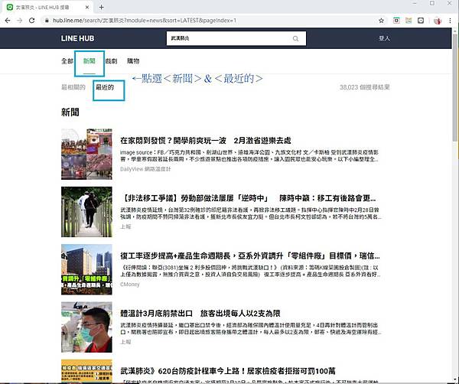Image resolution: width=459 pixels, height=384 pixels.
Task: Click the 38,023 個搜尋結果 count text
Action: pyautogui.click(x=364, y=87)
